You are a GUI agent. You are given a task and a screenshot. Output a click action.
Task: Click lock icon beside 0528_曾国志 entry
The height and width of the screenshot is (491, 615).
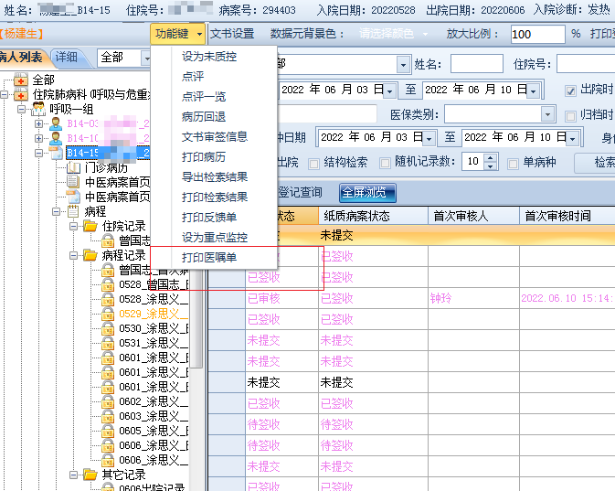pos(108,284)
